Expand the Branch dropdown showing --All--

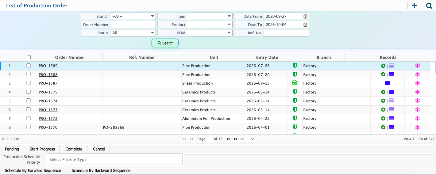click(x=133, y=16)
